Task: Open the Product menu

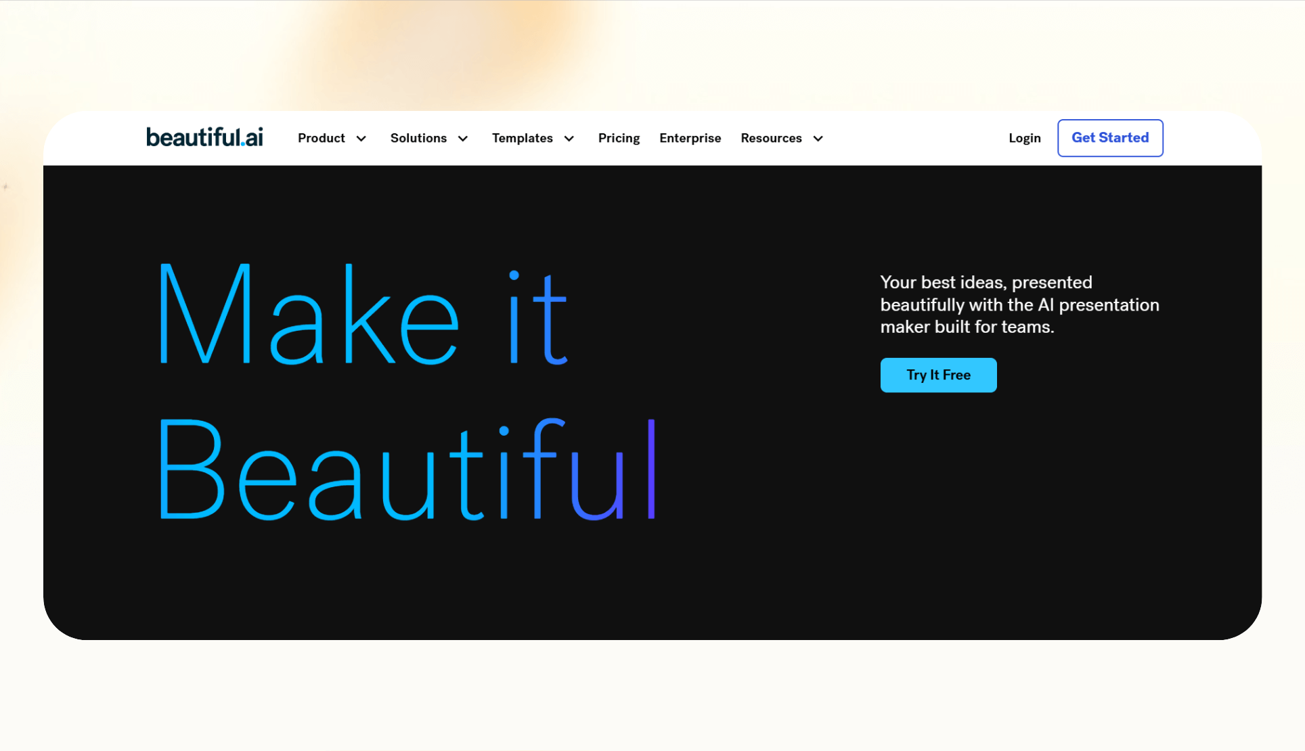Action: [321, 138]
